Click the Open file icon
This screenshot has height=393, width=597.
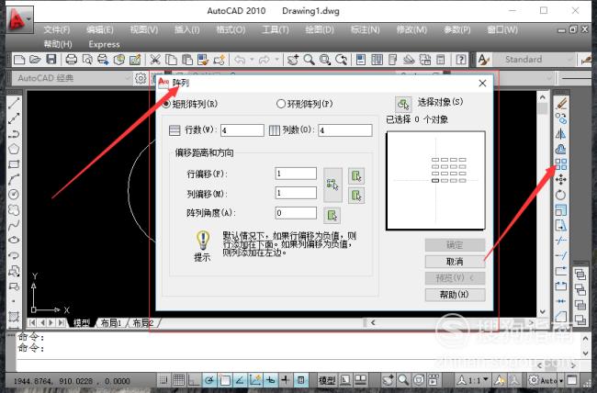35,60
